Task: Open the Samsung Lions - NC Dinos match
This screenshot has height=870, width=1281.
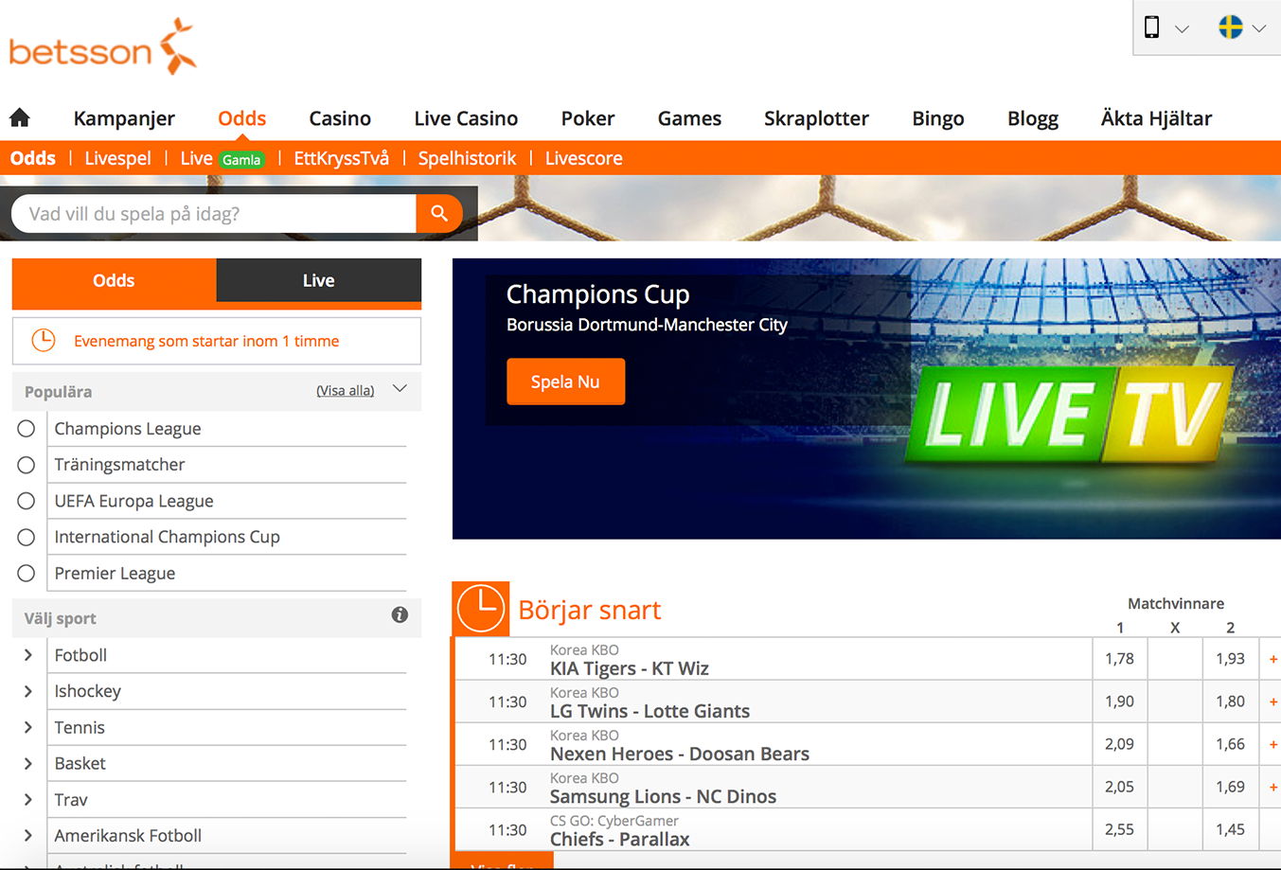Action: pyautogui.click(x=663, y=797)
